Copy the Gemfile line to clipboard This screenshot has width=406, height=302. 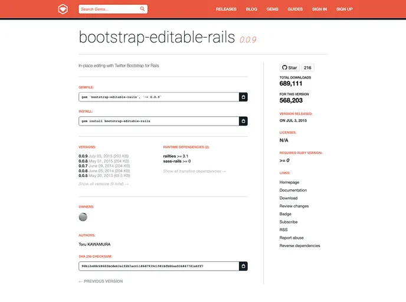(243, 97)
